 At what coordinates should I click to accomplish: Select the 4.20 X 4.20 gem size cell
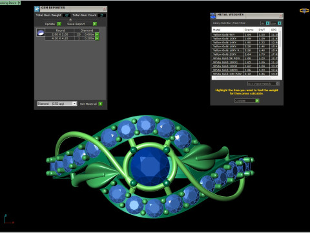(x=60, y=38)
